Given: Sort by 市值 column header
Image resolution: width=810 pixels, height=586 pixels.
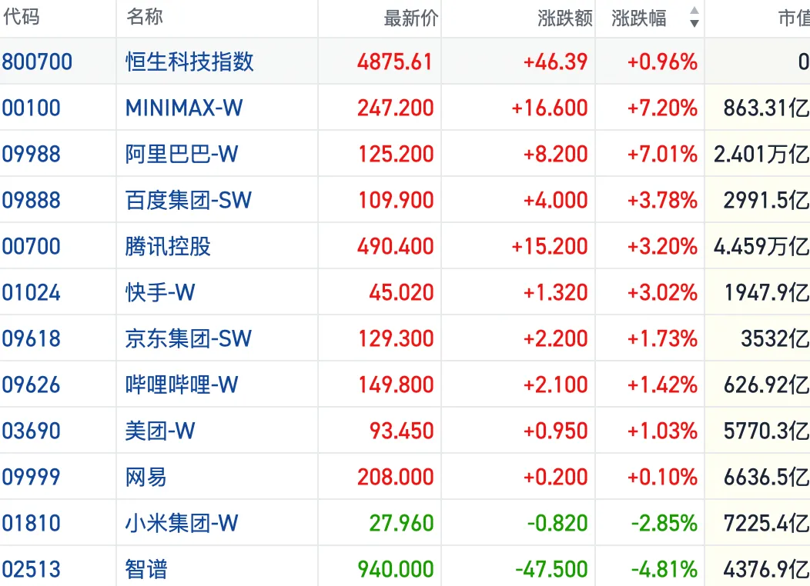Looking at the screenshot, I should point(794,18).
